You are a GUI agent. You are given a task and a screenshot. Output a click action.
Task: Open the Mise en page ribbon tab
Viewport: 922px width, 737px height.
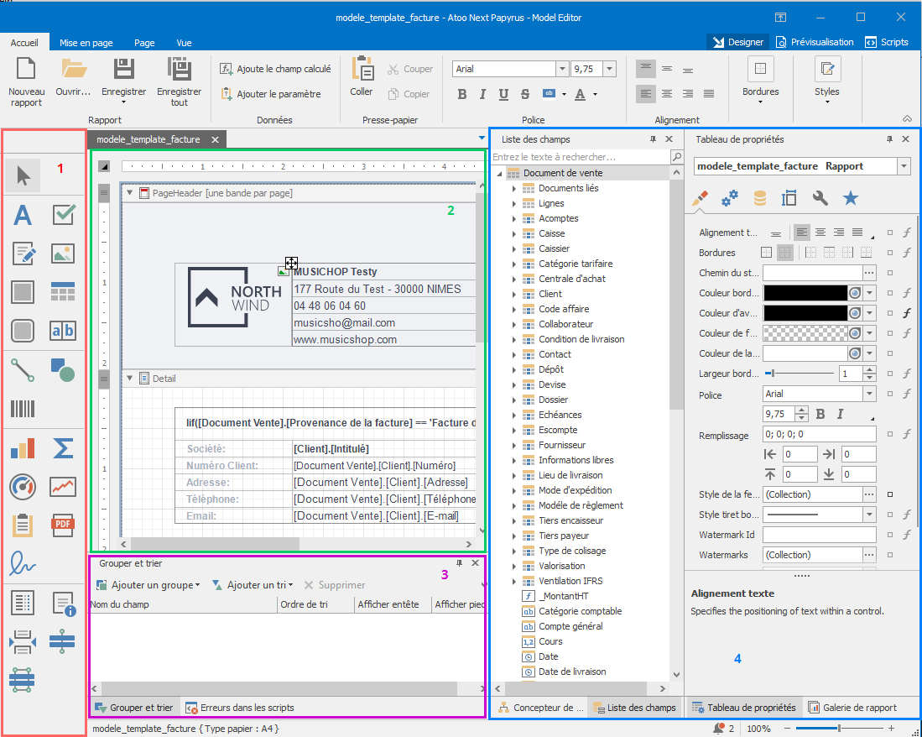coord(86,43)
